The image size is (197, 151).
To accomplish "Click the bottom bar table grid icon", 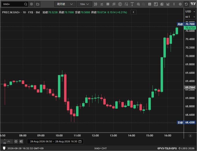I will point(21,141).
